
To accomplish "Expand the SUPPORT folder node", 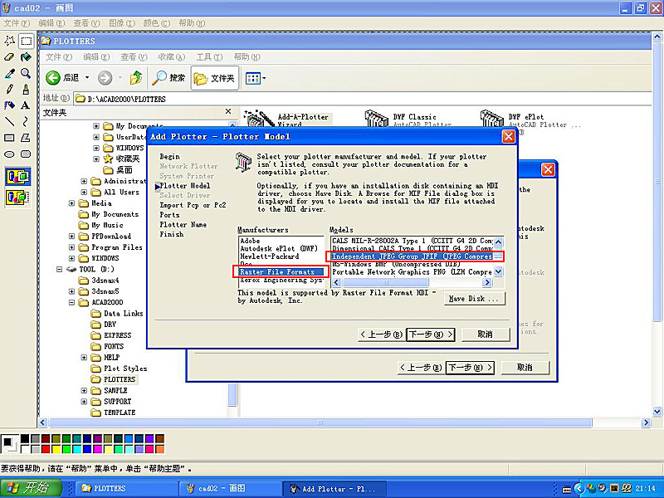I will (x=84, y=402).
